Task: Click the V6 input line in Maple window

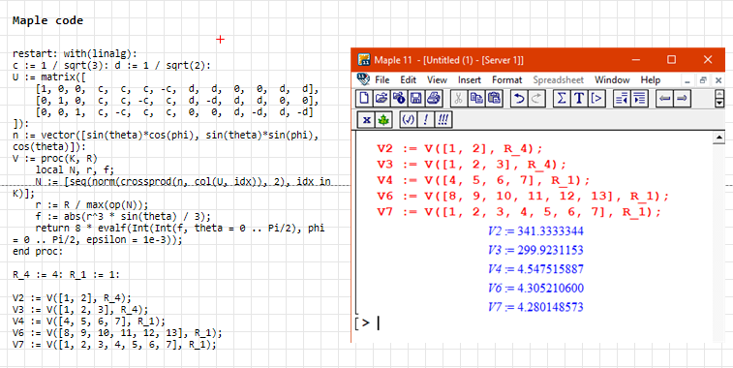Action: pyautogui.click(x=523, y=196)
